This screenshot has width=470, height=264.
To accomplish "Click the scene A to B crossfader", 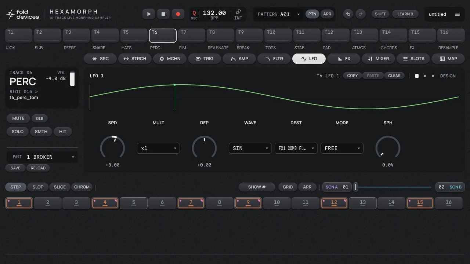I will [393, 187].
